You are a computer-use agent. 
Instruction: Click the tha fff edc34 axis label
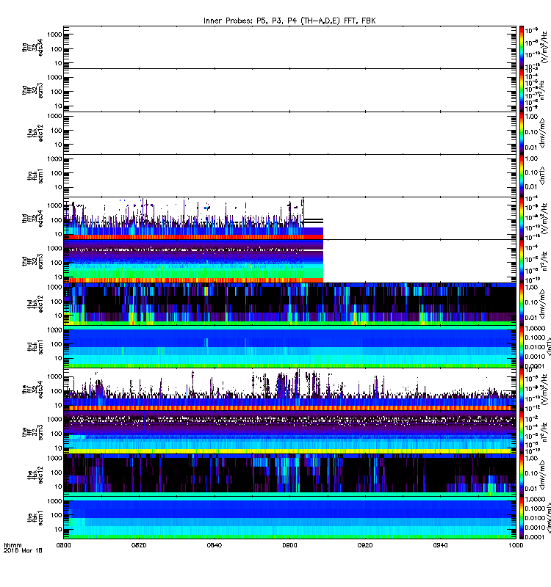coord(32,47)
